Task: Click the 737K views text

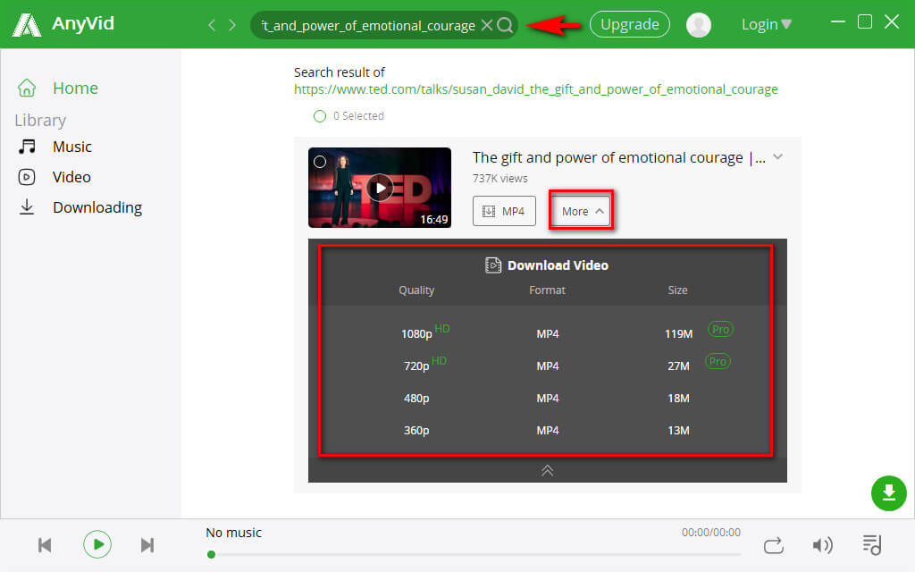Action: click(500, 179)
